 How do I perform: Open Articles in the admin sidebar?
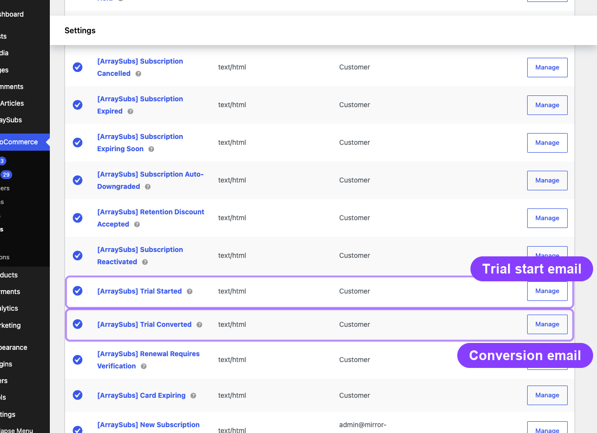point(12,103)
